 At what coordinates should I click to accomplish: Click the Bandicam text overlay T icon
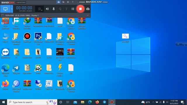click(x=66, y=9)
